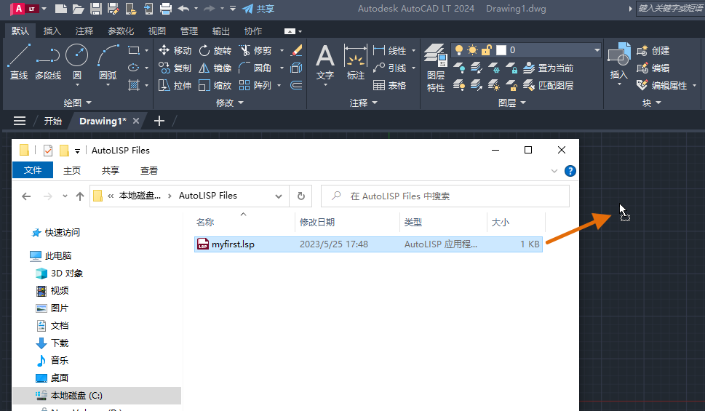Select 桌面 (Desktop) in navigation pane
Screen dimensions: 705x411
60,378
